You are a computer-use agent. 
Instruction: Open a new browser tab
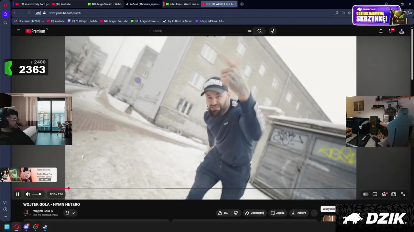[242, 4]
